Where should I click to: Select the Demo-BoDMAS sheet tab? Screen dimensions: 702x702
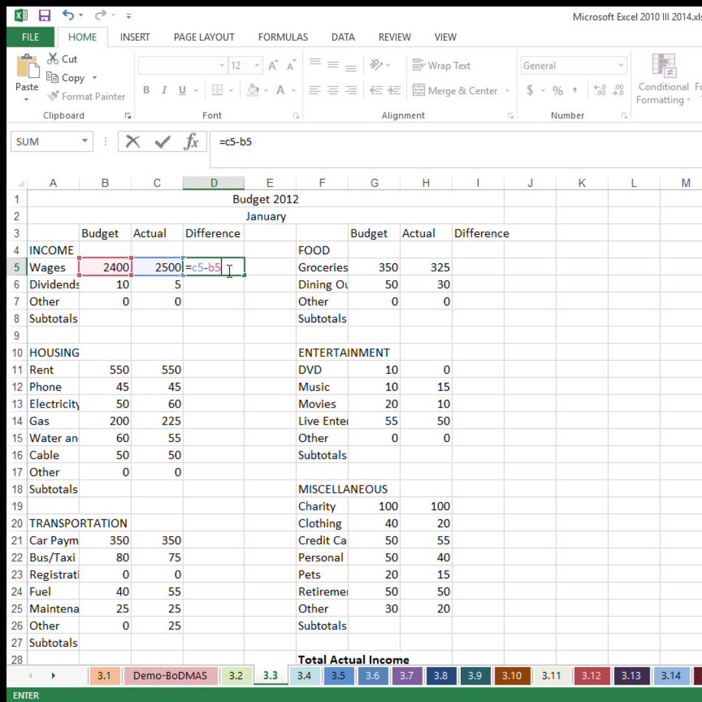click(170, 675)
